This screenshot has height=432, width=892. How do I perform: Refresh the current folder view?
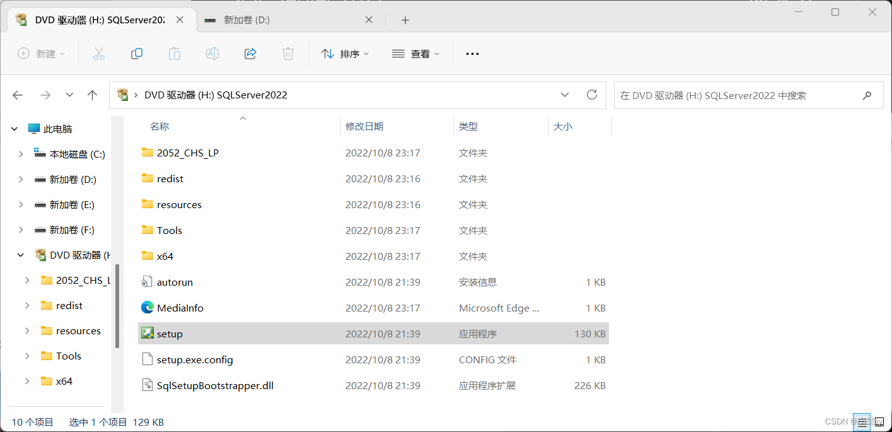pyautogui.click(x=592, y=95)
